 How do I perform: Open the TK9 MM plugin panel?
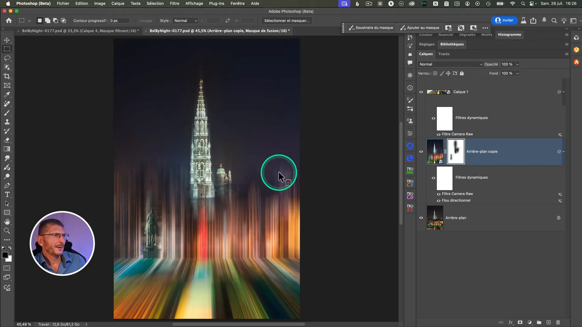pos(410,171)
